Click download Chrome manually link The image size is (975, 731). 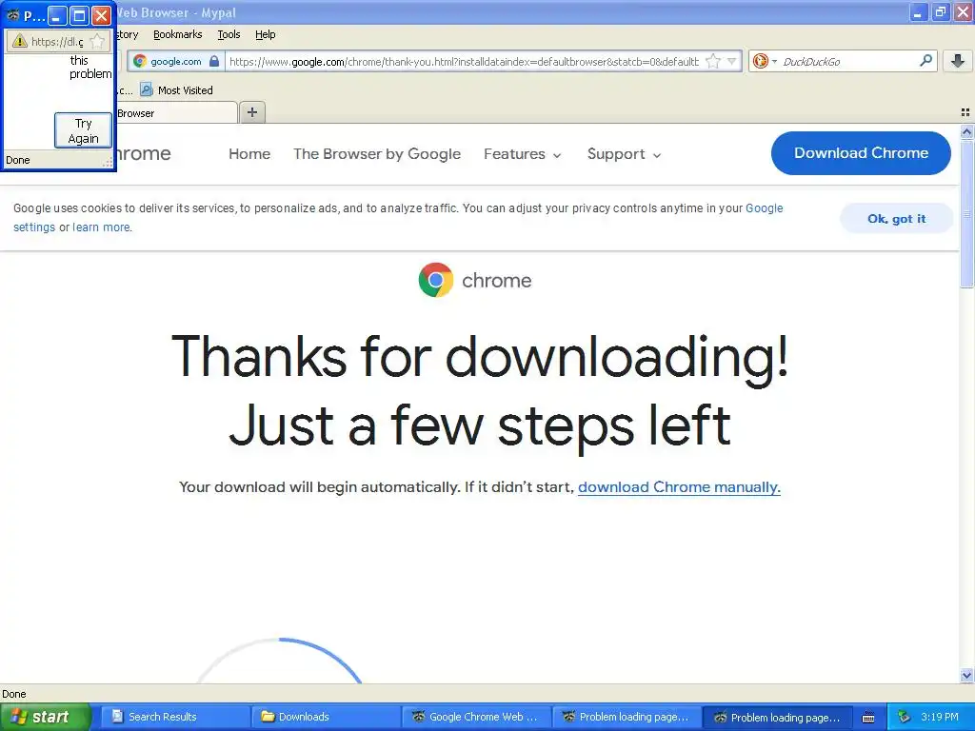[x=679, y=486]
